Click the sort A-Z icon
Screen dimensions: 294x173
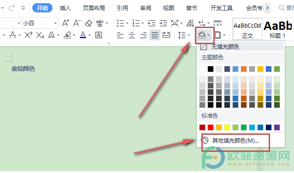190,23
